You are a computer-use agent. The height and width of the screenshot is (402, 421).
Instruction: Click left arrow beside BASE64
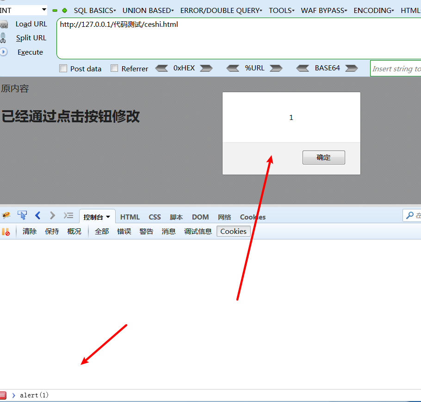pos(303,68)
